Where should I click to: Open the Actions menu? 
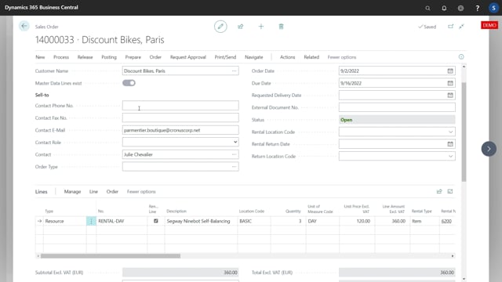click(x=288, y=57)
